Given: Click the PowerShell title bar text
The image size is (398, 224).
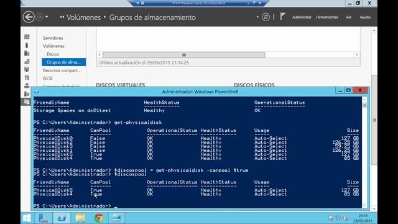Looking at the screenshot, I should click(200, 91).
